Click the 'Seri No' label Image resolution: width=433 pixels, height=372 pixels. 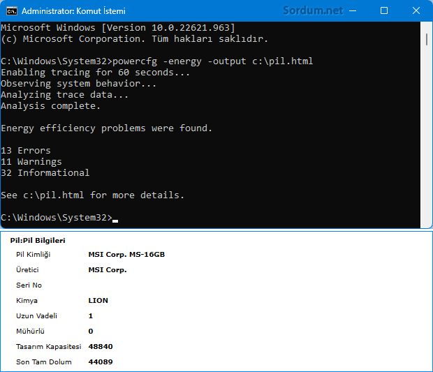pyautogui.click(x=29, y=285)
